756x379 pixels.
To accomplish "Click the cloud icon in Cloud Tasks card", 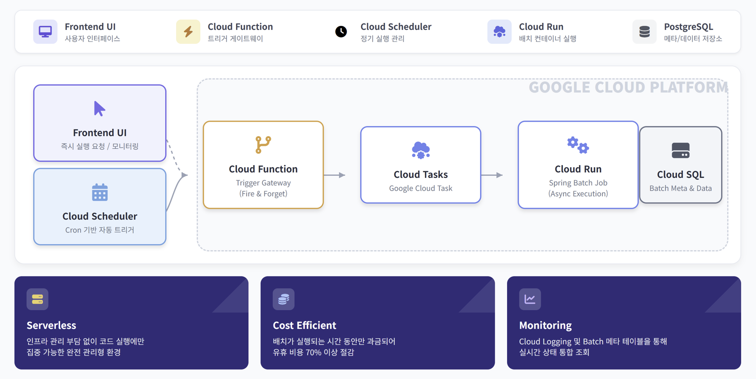I will 420,150.
